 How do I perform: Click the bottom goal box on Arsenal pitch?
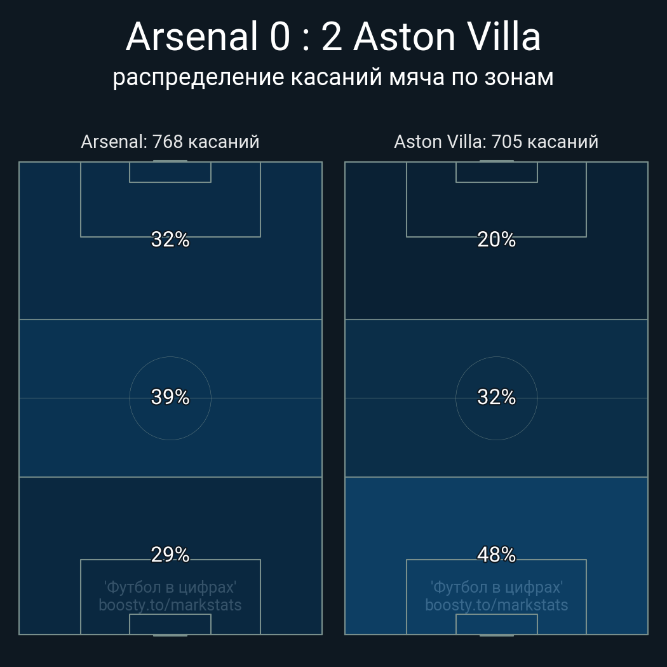[170, 624]
